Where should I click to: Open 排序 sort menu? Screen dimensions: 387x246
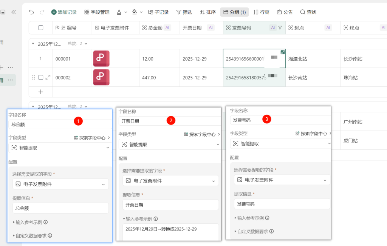tap(208, 12)
